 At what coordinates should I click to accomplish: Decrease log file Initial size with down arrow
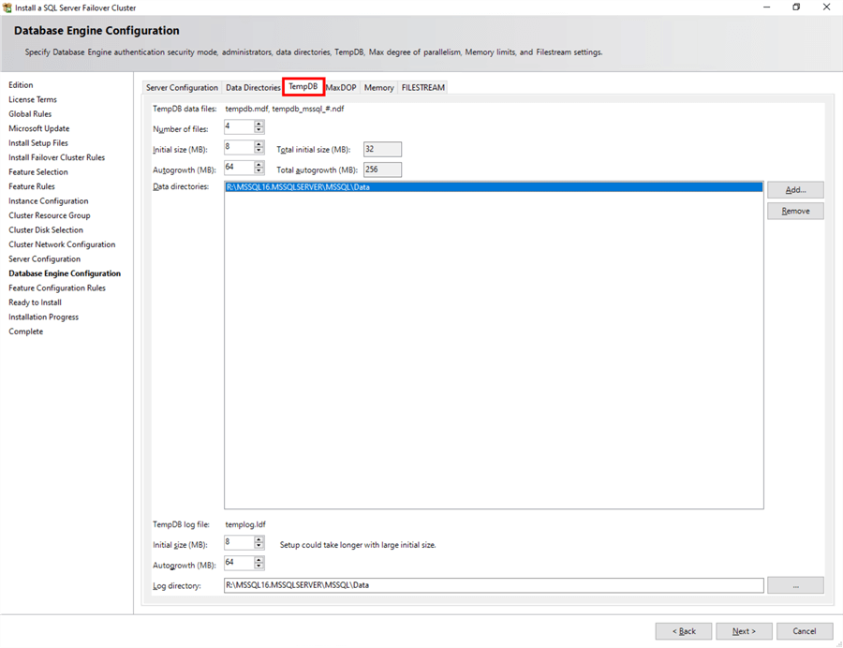tap(259, 546)
